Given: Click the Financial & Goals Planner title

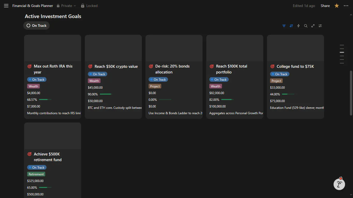Looking at the screenshot, I should (33, 6).
